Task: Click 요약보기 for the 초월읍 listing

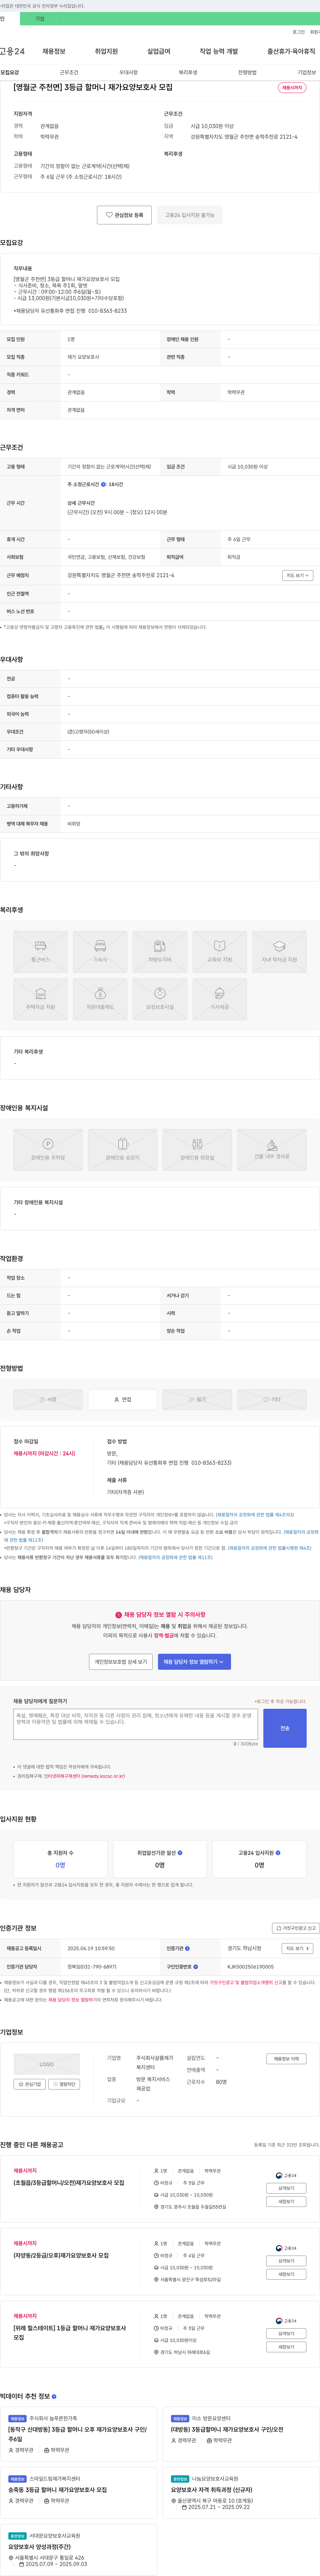Action: [x=286, y=2188]
